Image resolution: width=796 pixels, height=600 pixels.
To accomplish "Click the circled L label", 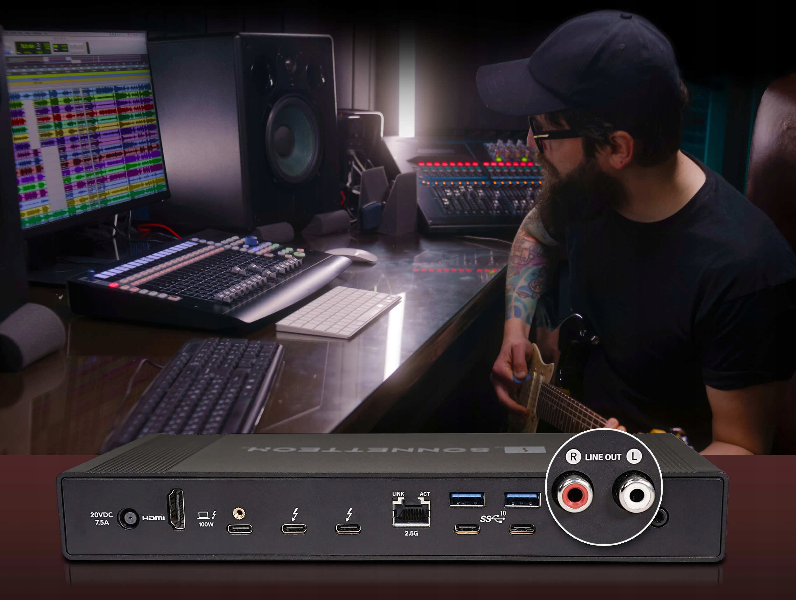I will pyautogui.click(x=634, y=456).
